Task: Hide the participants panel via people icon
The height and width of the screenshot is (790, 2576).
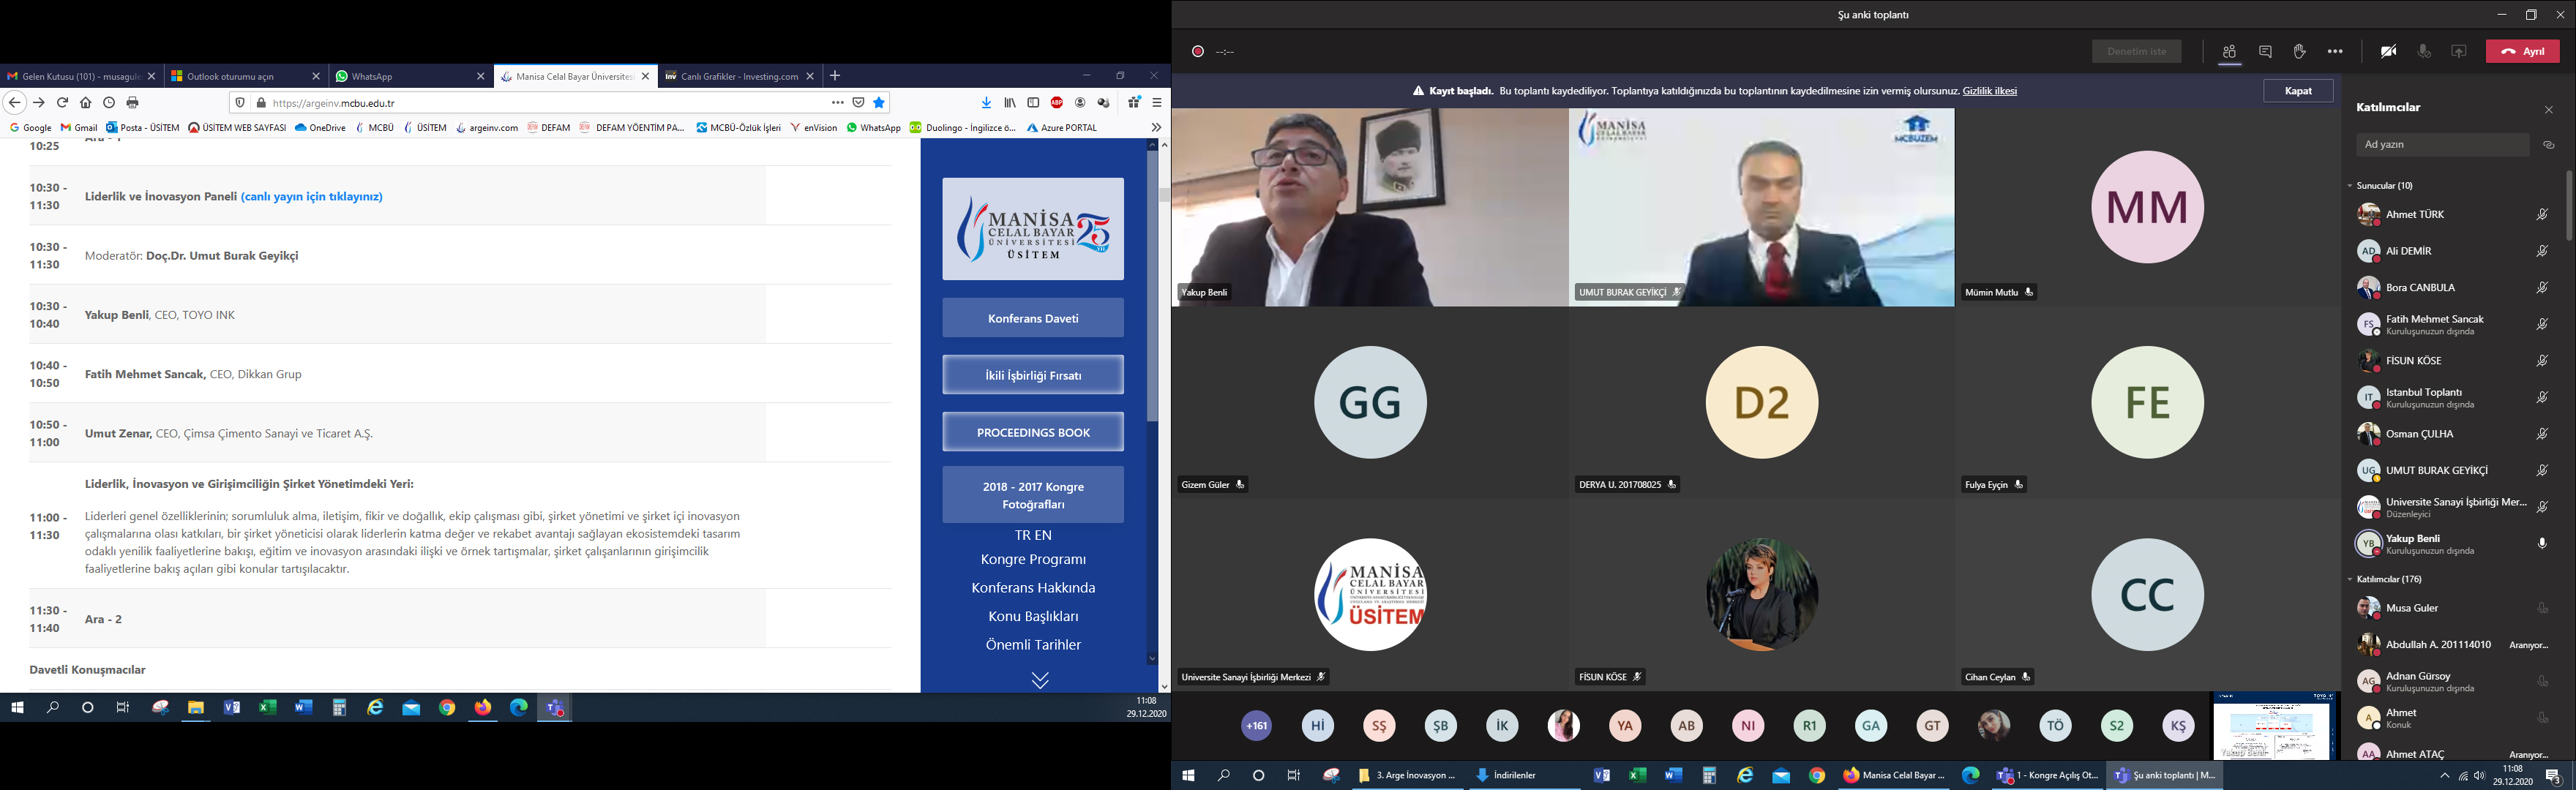Action: 2229,52
